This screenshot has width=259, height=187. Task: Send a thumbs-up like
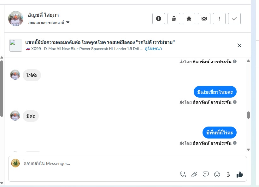(239, 174)
